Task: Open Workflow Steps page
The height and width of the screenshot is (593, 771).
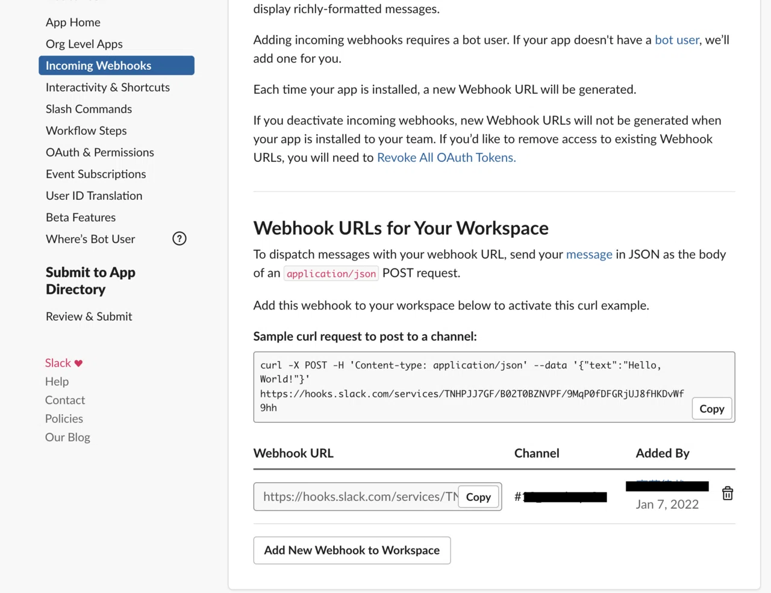Action: 86,131
